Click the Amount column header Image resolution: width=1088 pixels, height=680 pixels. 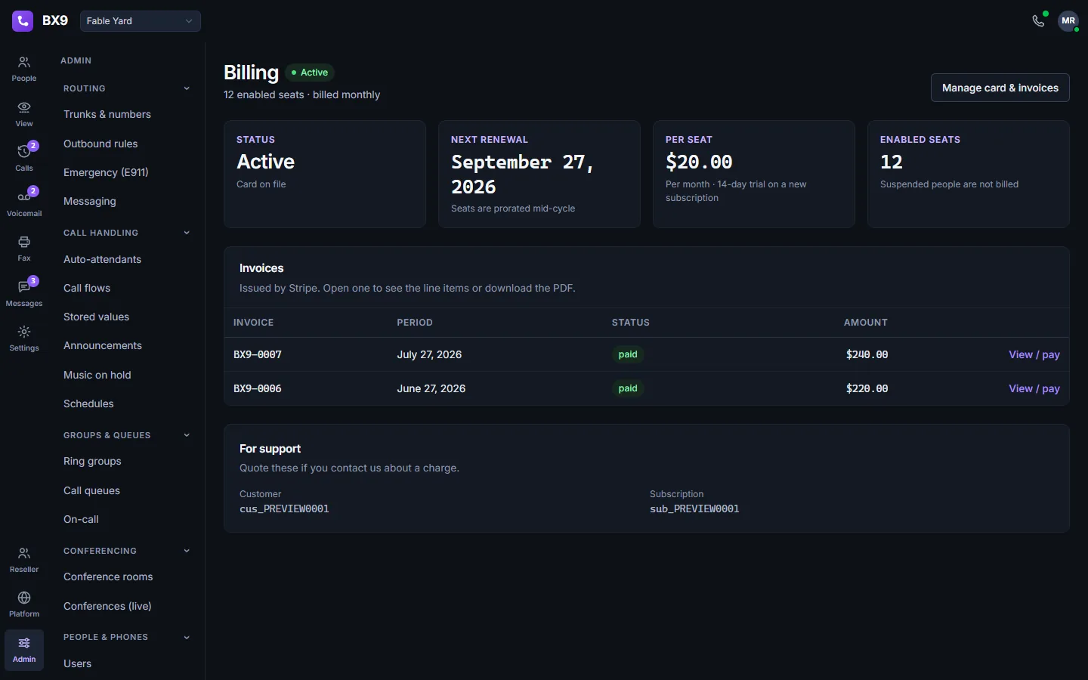(866, 323)
